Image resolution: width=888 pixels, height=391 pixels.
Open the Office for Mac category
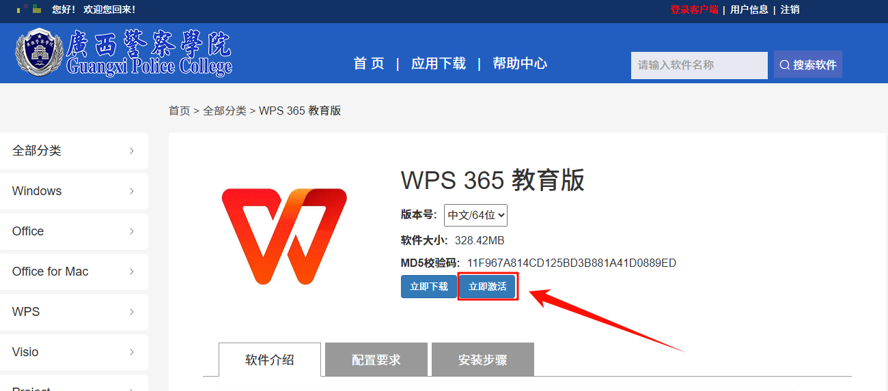[x=74, y=272]
